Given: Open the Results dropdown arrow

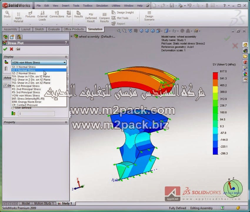Looking at the screenshot, I should click(x=79, y=24).
